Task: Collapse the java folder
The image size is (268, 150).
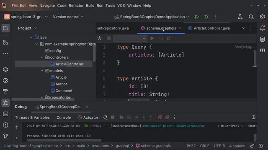Action: (x=31, y=37)
